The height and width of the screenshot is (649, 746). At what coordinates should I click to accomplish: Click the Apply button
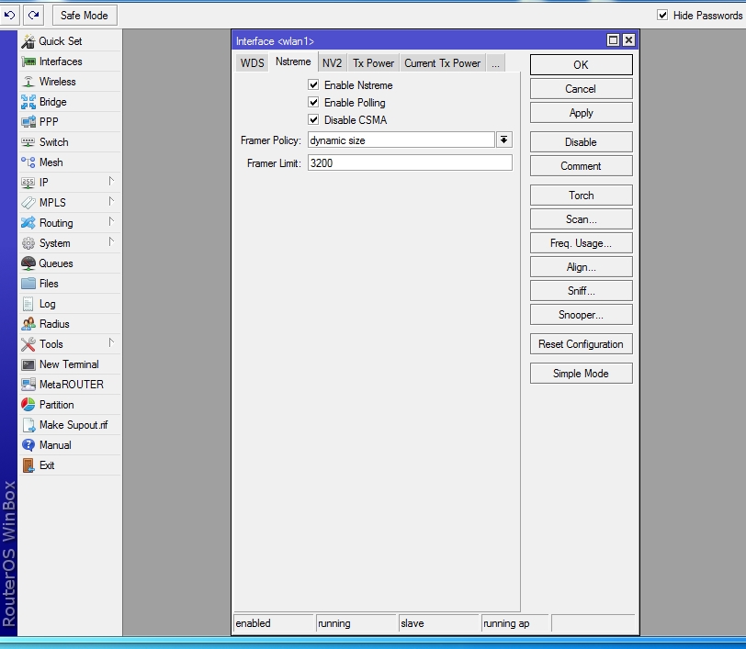(x=581, y=113)
